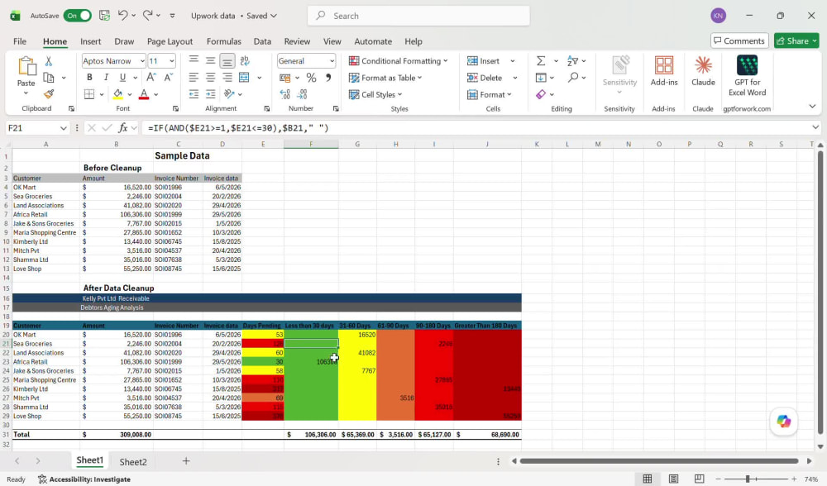This screenshot has height=486, width=827.
Task: Click the Fill down icon
Action: 541,78
